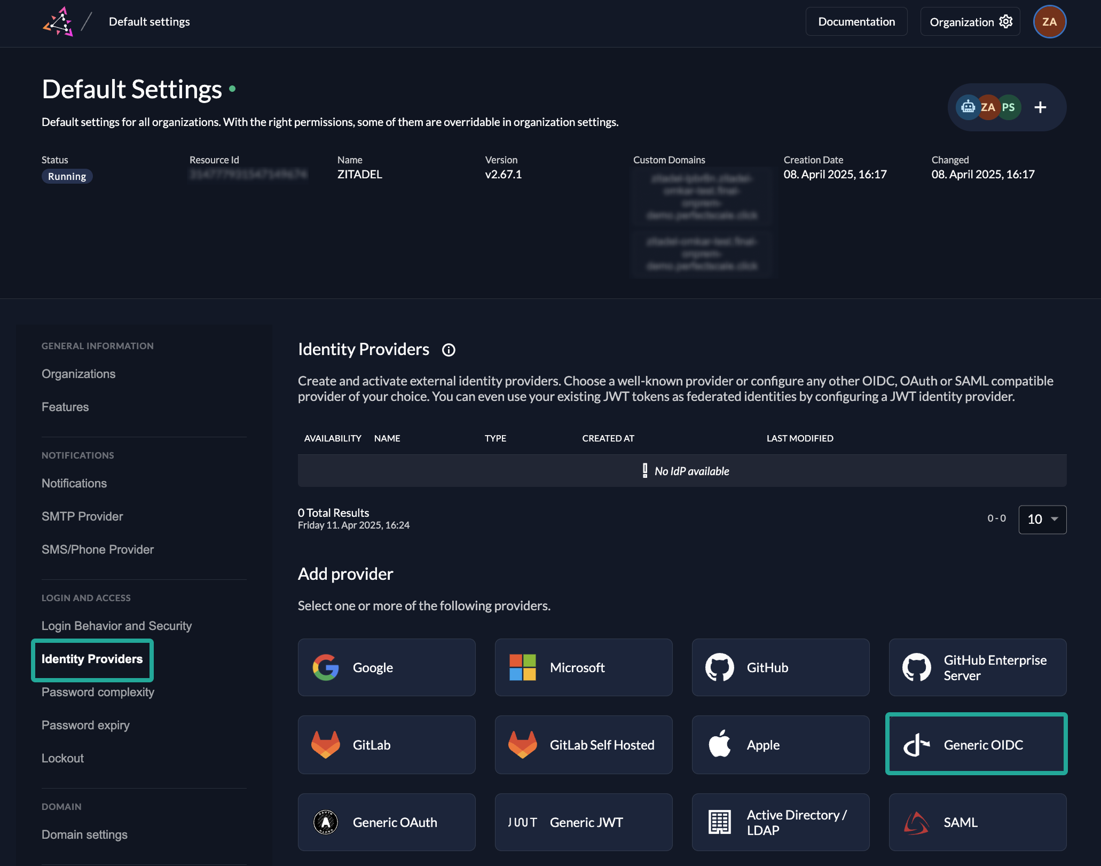This screenshot has width=1101, height=866.
Task: Click the Active Directory building icon
Action: (720, 822)
